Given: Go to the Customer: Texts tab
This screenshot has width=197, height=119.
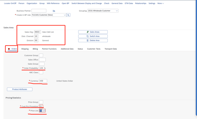Looking at the screenshot, I should pyautogui.click(x=94, y=49).
